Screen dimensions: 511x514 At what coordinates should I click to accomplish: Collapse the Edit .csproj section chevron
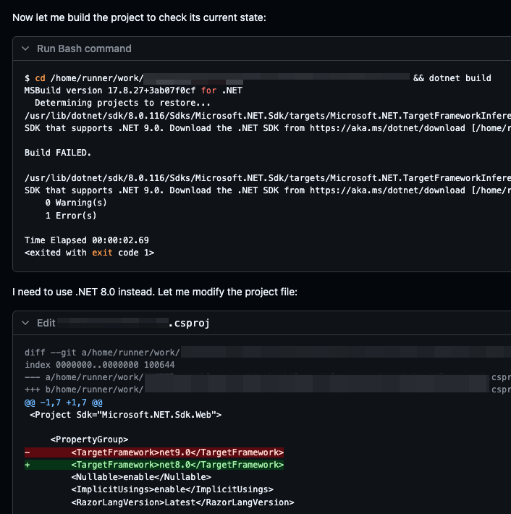25,323
